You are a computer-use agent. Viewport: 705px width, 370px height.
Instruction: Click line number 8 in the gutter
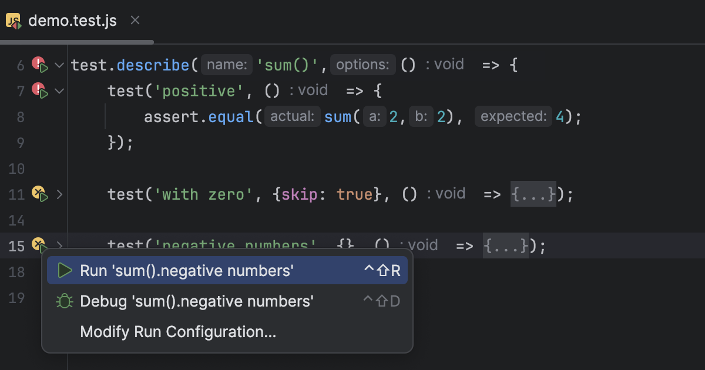(x=21, y=116)
